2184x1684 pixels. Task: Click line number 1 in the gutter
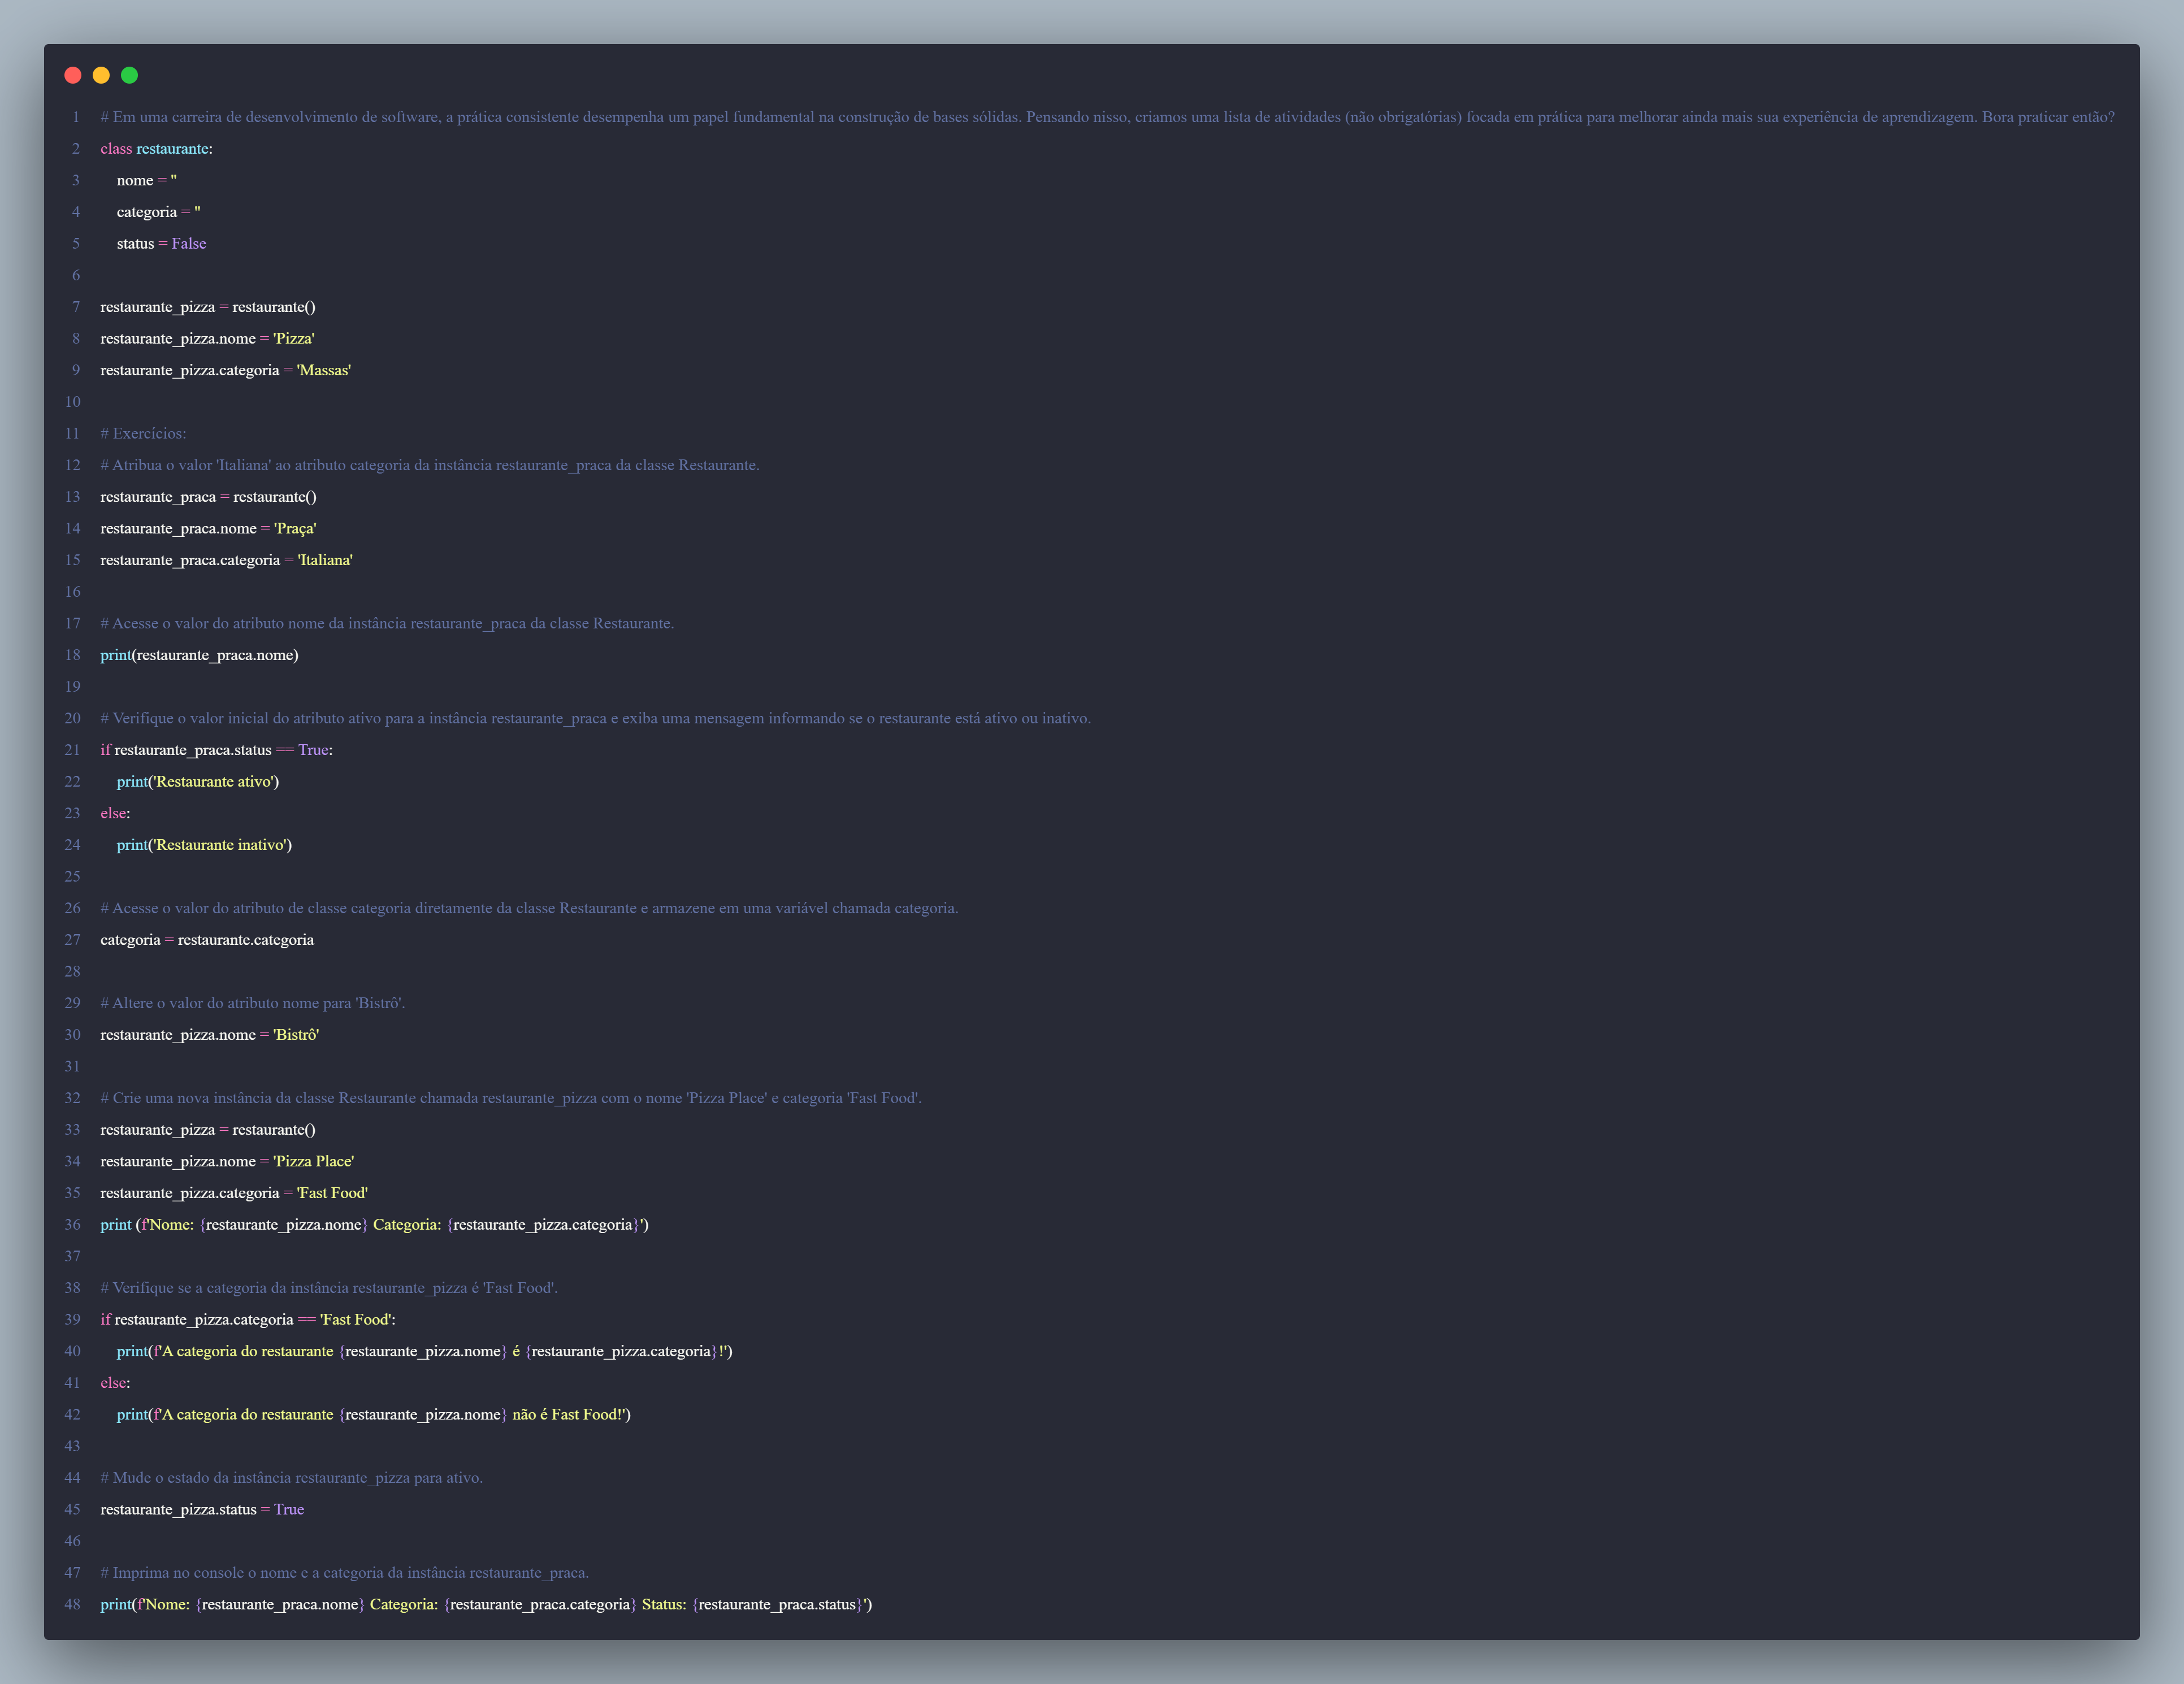[x=76, y=117]
